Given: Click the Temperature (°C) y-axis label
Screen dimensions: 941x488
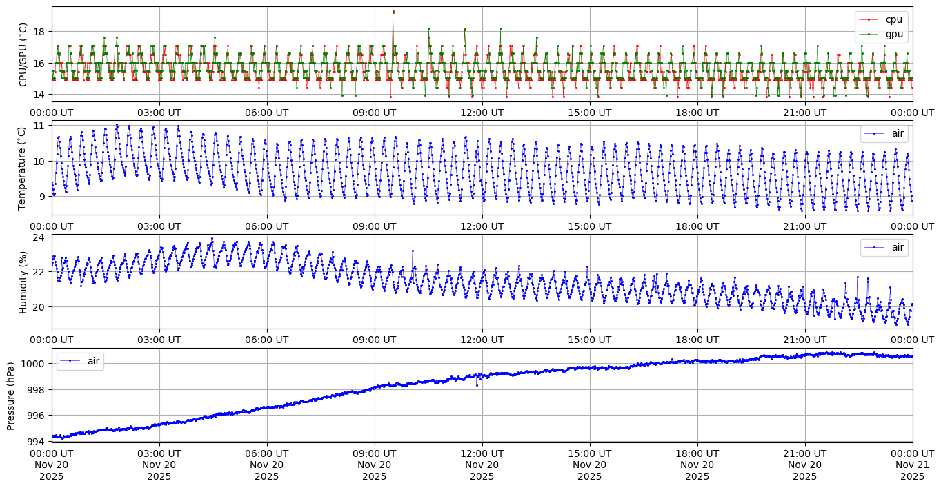Looking at the screenshot, I should [x=21, y=168].
